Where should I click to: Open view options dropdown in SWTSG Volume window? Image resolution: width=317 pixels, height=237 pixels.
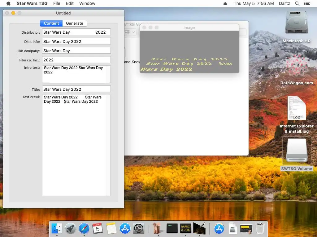point(130,32)
